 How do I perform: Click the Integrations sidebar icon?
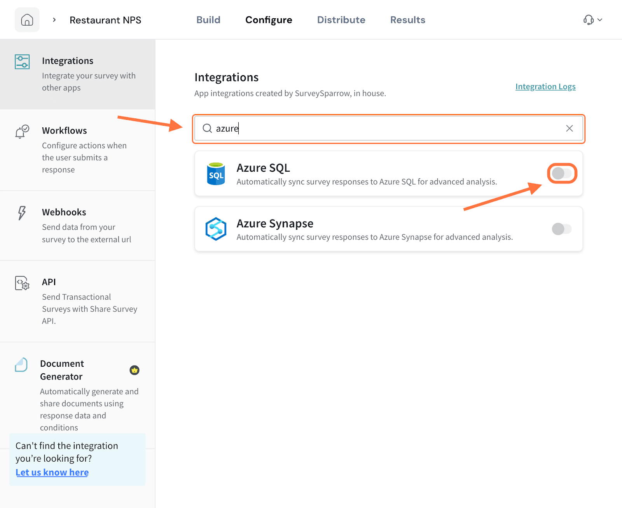tap(22, 62)
